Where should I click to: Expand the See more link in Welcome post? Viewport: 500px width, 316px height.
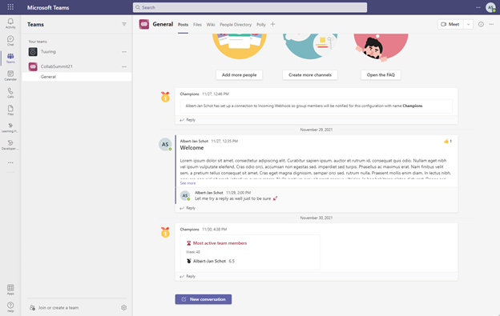tap(187, 183)
